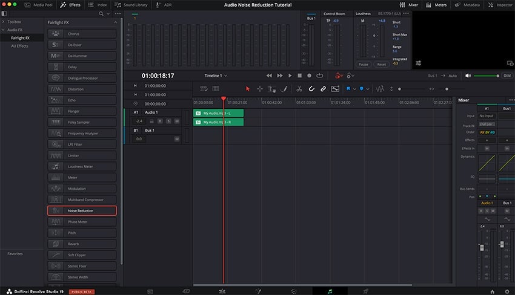This screenshot has width=515, height=295.
Task: Toggle Effects In for mixer channel A1
Action: pyautogui.click(x=487, y=149)
